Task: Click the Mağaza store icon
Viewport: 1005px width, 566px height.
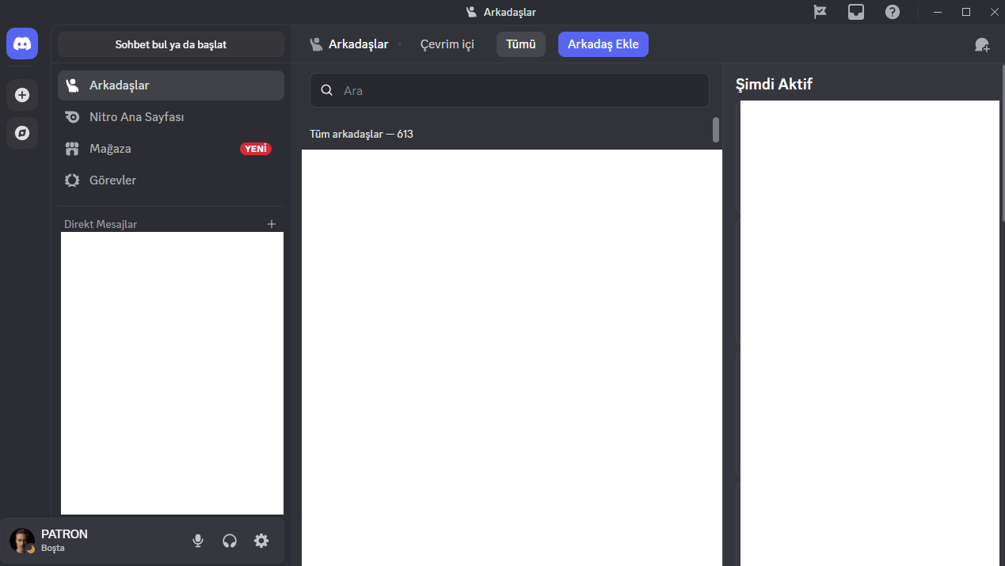Action: (72, 149)
